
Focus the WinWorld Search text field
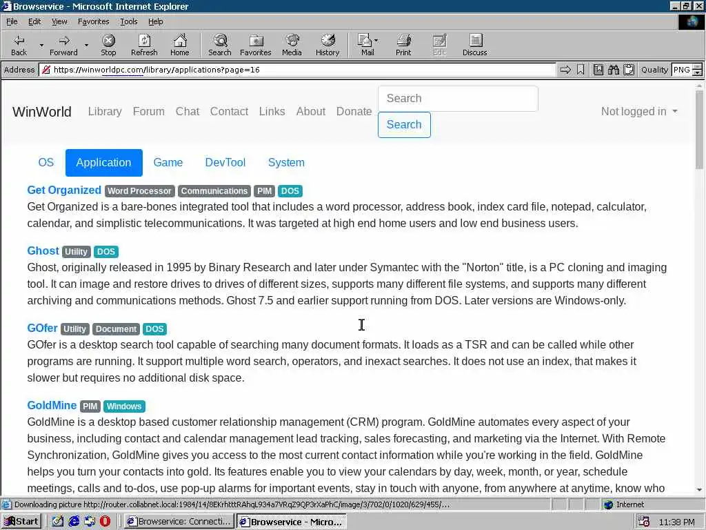458,98
